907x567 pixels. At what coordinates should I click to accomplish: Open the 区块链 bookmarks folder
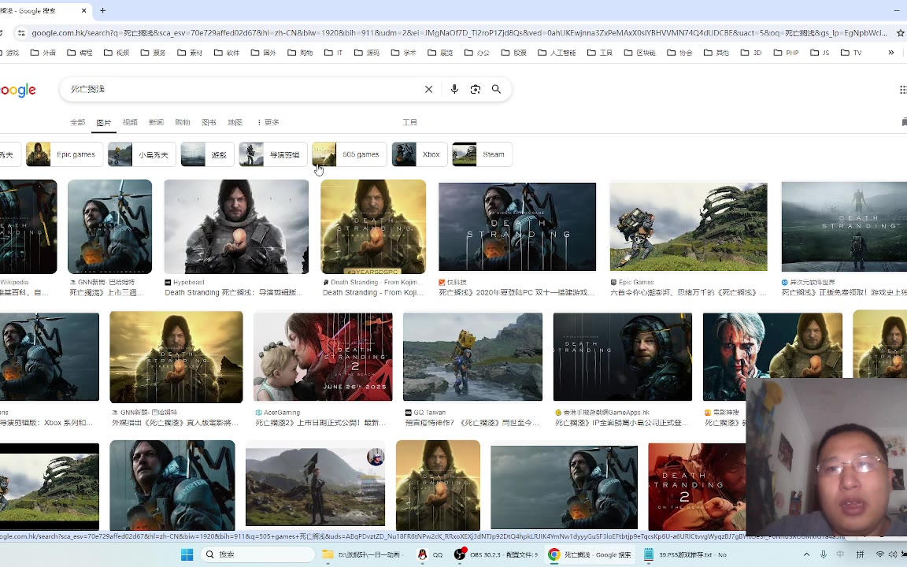click(x=640, y=53)
